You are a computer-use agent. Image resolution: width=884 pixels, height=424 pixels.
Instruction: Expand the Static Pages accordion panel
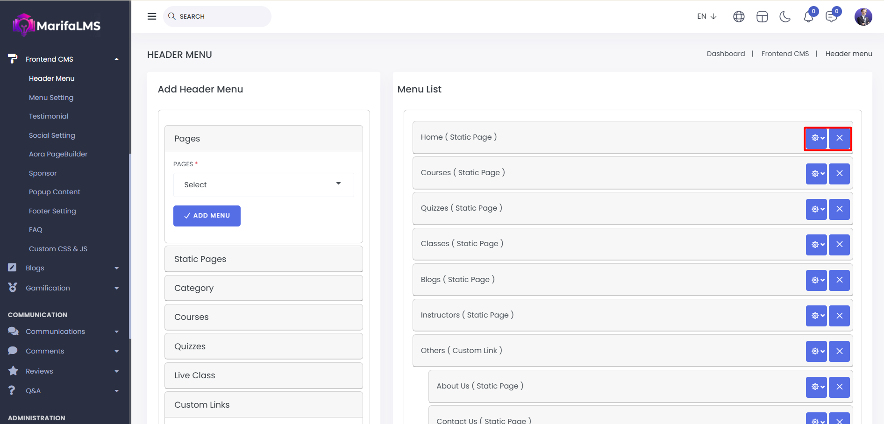click(x=264, y=259)
